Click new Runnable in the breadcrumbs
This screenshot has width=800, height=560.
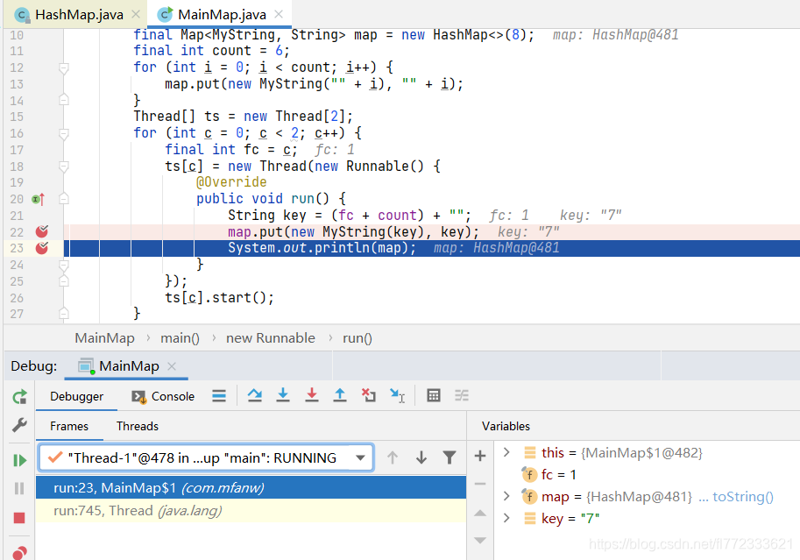[271, 338]
